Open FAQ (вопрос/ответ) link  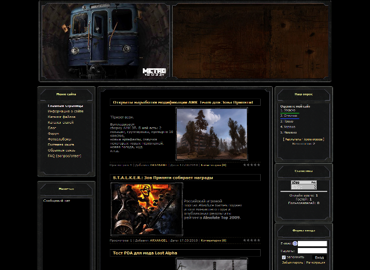click(64, 156)
